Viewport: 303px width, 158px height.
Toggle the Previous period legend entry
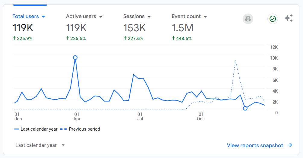[81, 129]
